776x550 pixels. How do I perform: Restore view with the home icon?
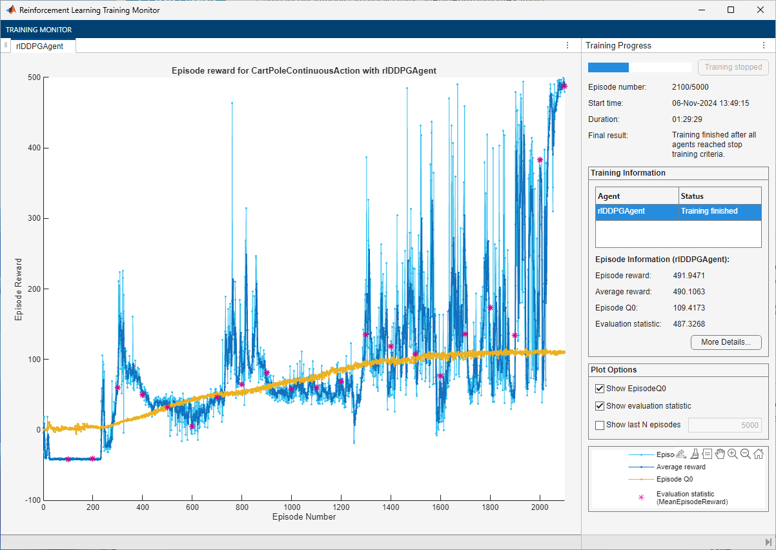(x=759, y=454)
